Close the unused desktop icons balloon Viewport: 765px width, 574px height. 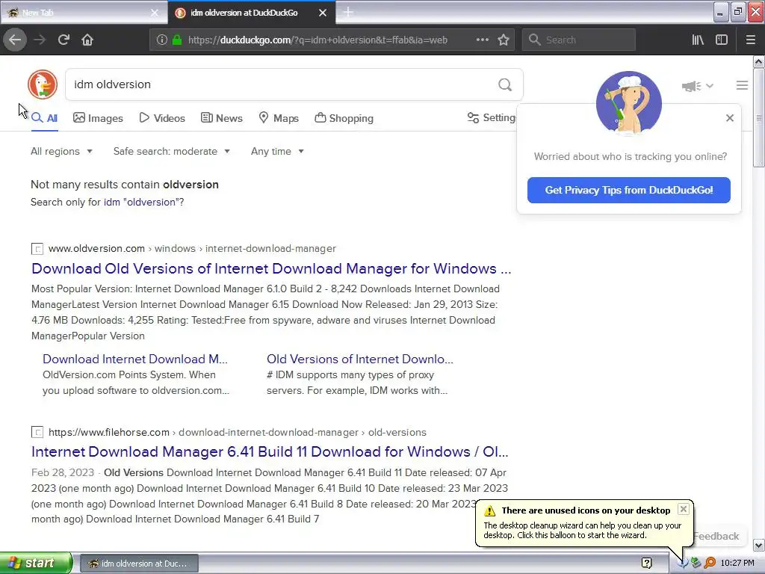pyautogui.click(x=684, y=509)
